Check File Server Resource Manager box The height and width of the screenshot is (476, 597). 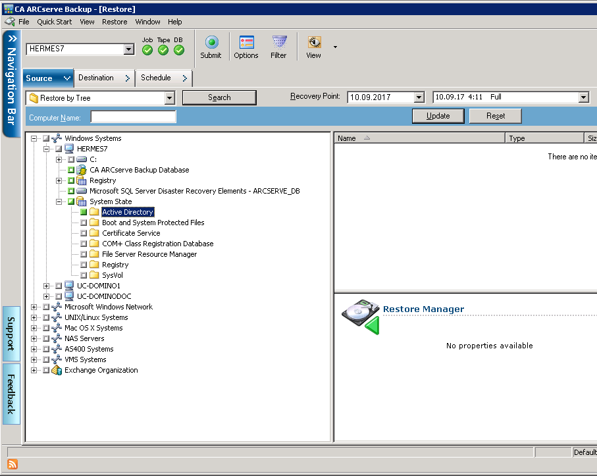click(x=84, y=254)
